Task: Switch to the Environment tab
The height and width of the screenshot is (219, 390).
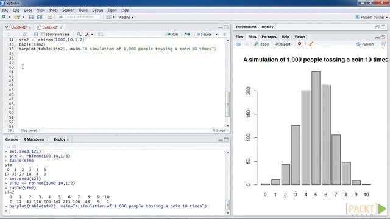Action: tap(246, 27)
